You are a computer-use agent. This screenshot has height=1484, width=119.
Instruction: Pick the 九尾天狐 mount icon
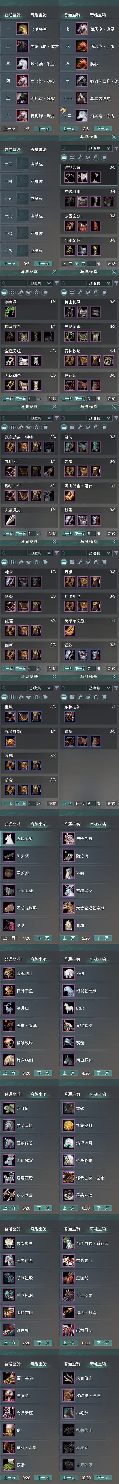pyautogui.click(x=9, y=838)
